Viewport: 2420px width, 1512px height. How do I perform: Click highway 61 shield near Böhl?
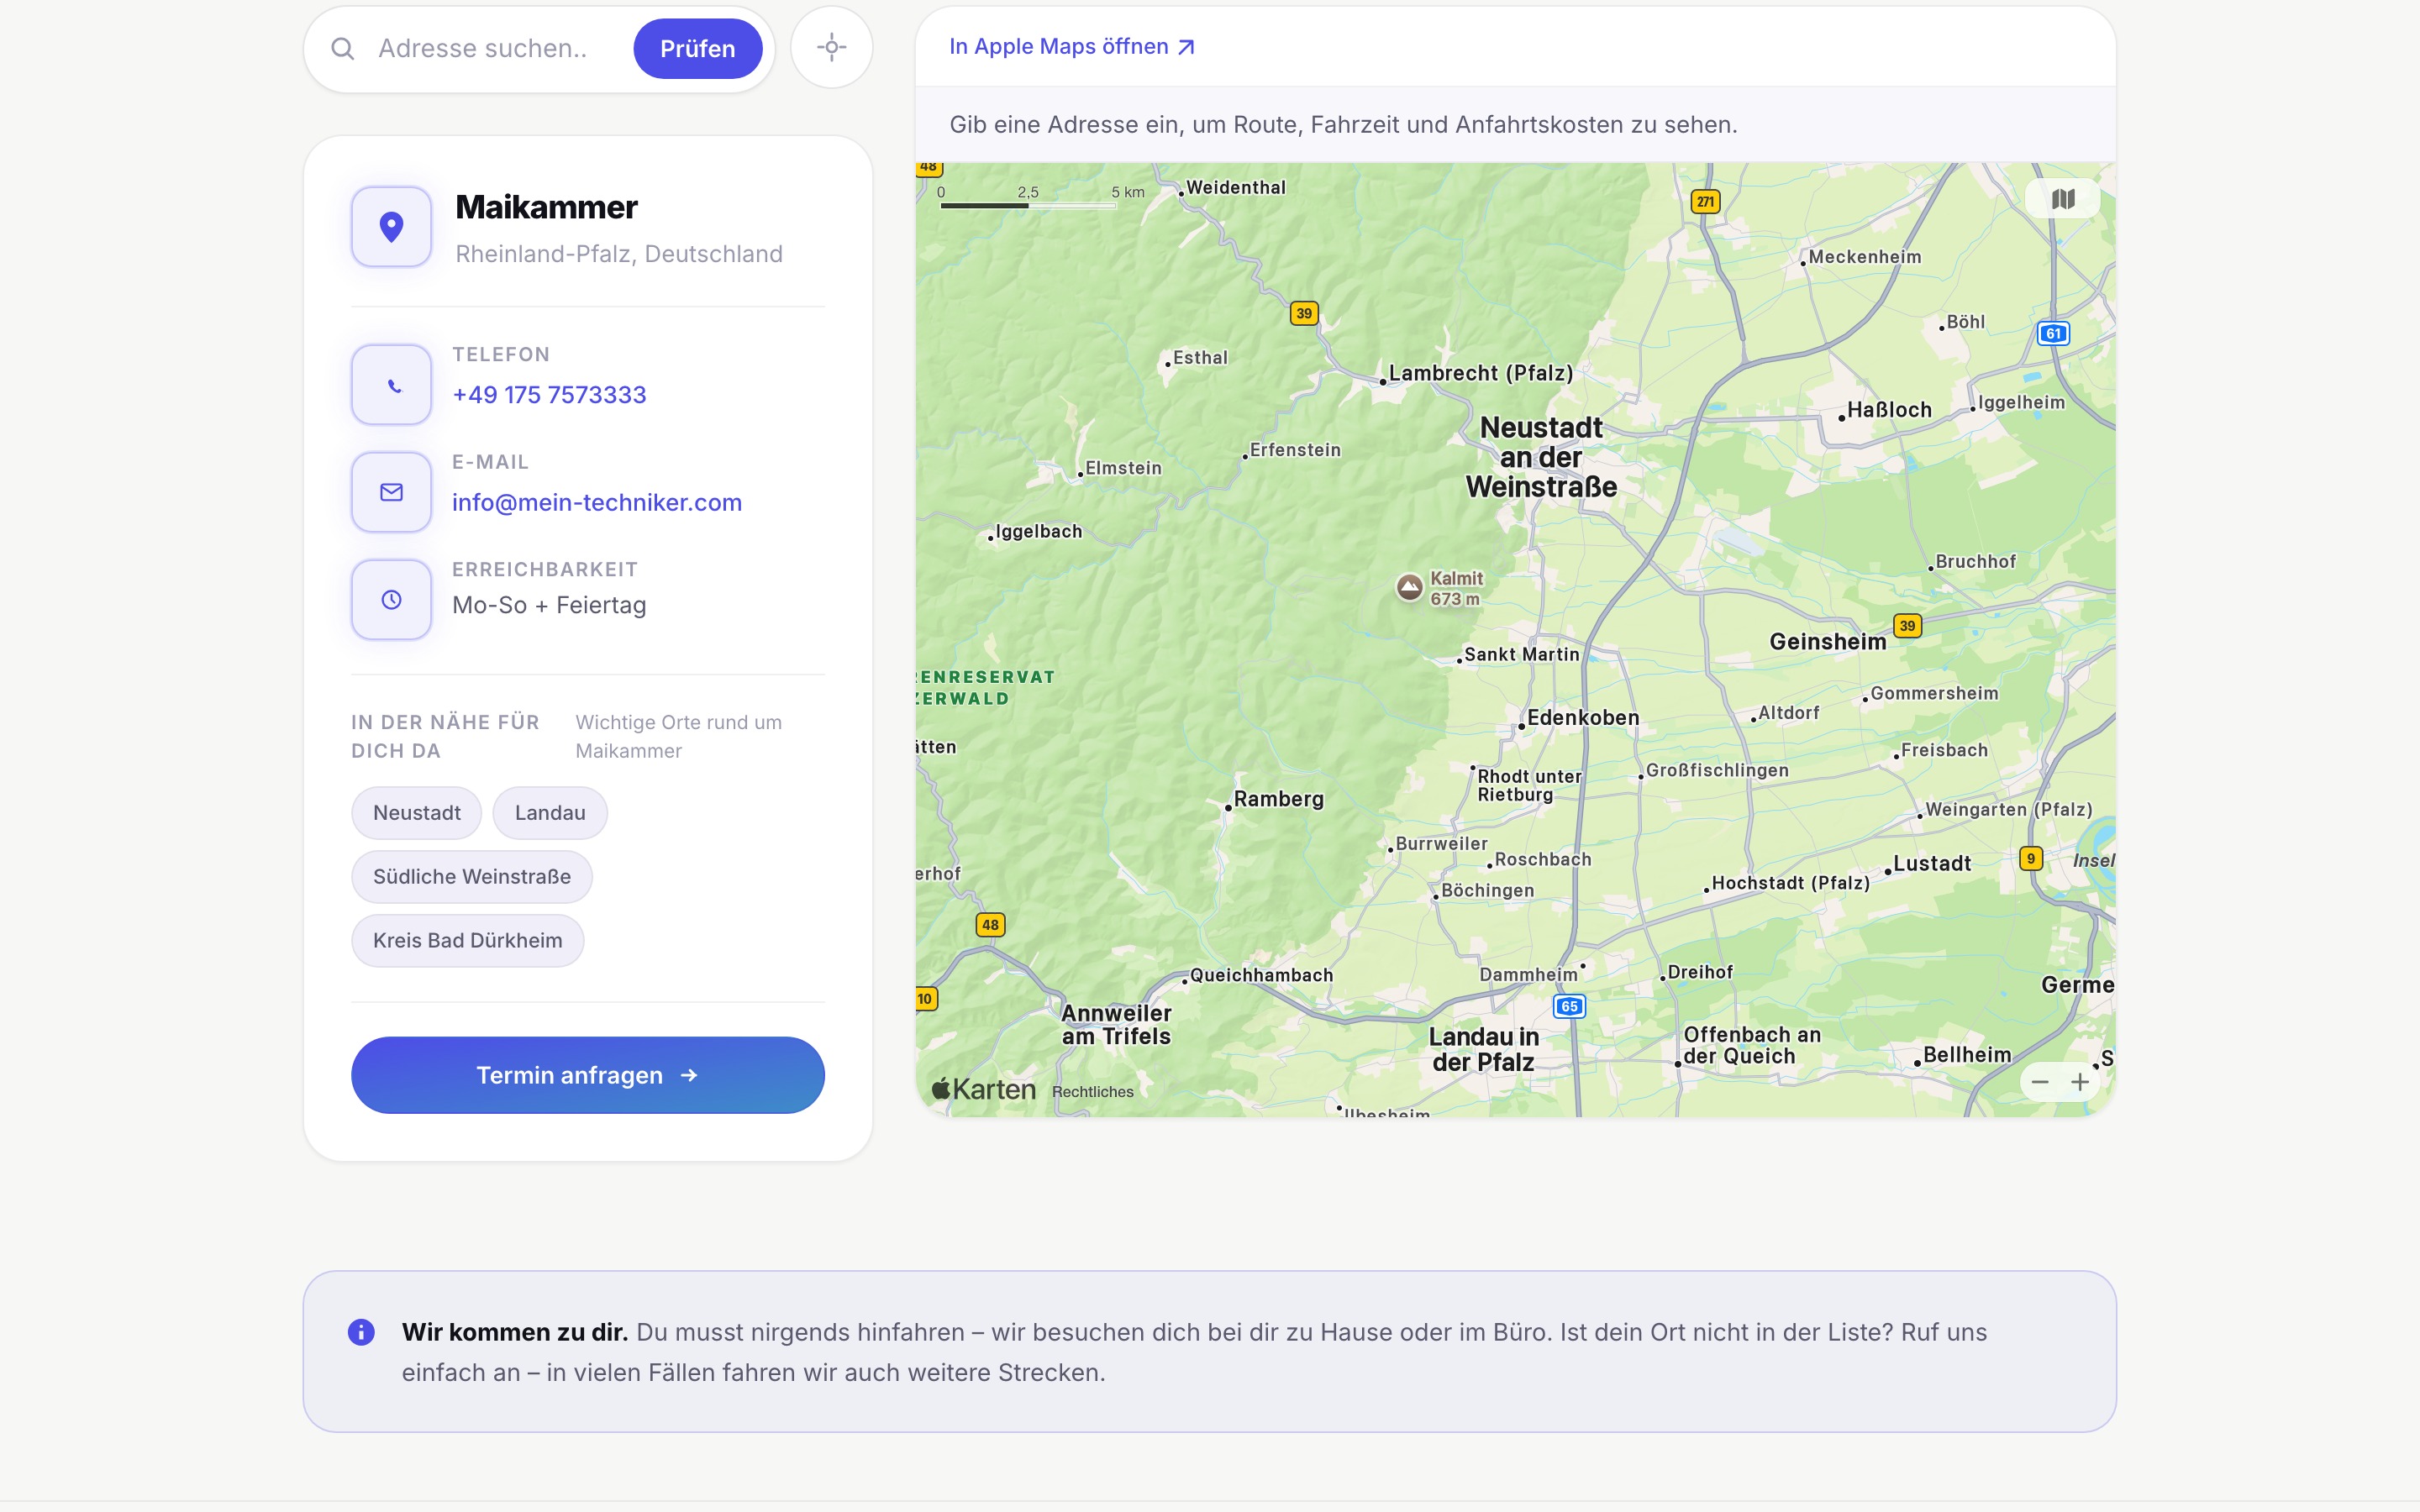[x=2053, y=333]
